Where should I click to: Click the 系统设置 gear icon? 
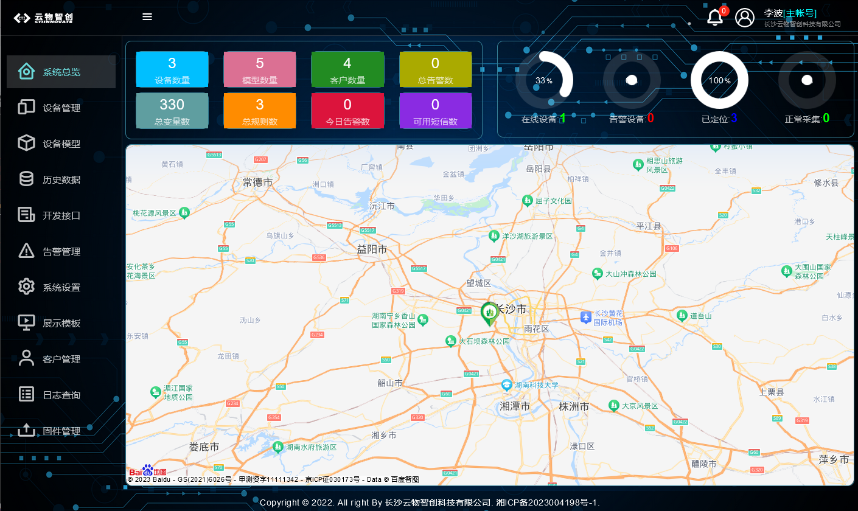pyautogui.click(x=26, y=287)
